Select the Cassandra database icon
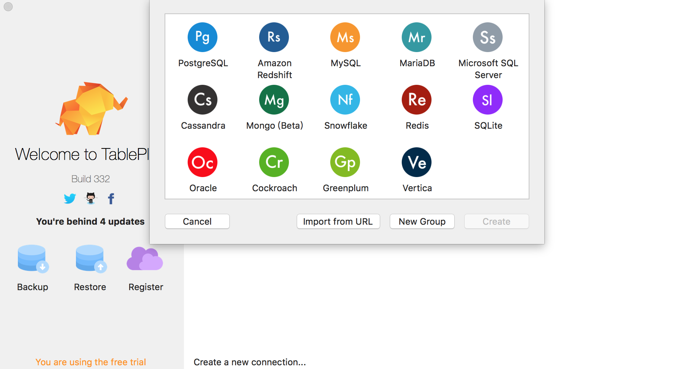The height and width of the screenshot is (369, 694). point(203,100)
